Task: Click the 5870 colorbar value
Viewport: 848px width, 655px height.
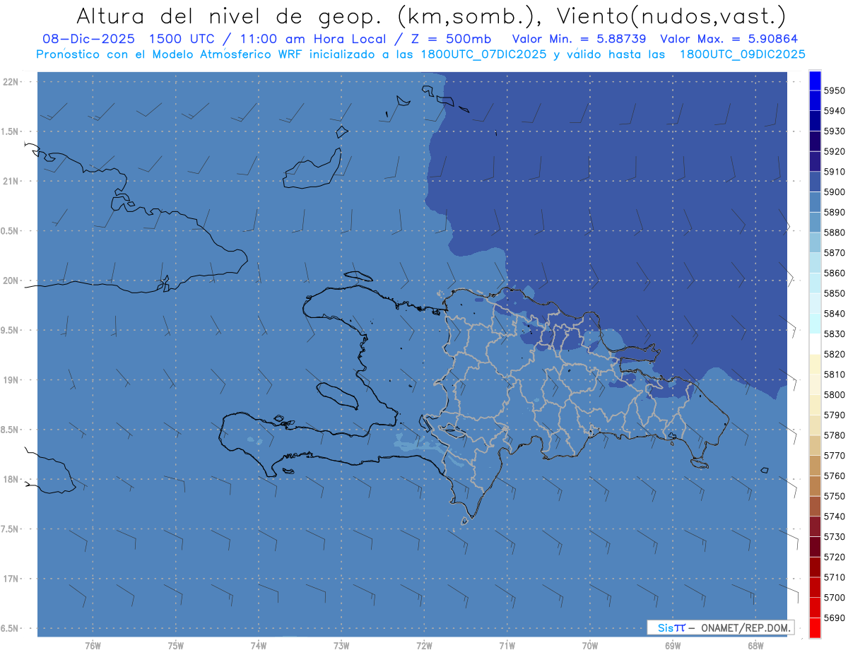Action: [x=834, y=253]
